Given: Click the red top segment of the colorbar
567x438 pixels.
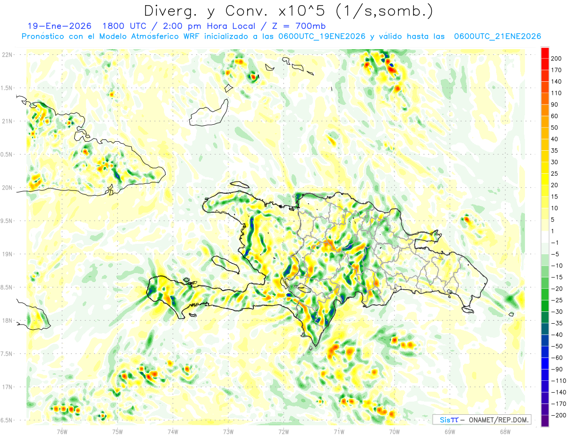Looking at the screenshot, I should click(545, 53).
